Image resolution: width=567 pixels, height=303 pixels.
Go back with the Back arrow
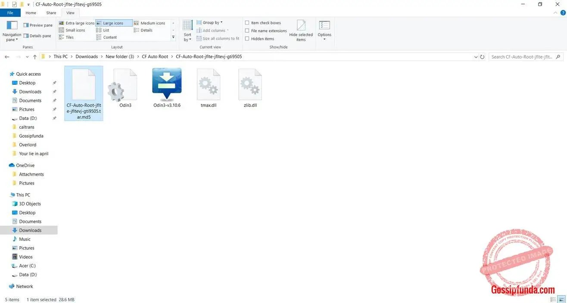click(7, 57)
